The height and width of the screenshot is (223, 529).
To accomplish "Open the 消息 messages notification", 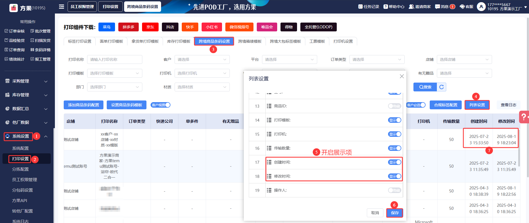I will pos(445,7).
